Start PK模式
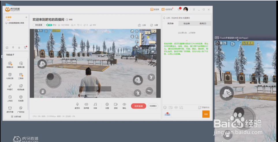Image resolution: width=278 pixels, height=142 pixels. [x=10, y=87]
